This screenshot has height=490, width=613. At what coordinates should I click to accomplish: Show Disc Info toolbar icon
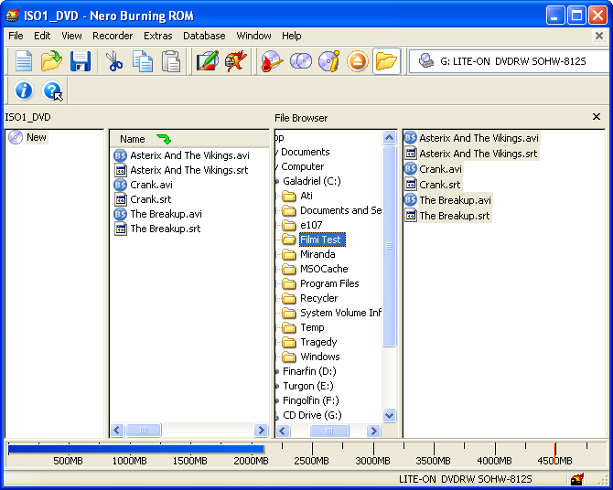[329, 61]
